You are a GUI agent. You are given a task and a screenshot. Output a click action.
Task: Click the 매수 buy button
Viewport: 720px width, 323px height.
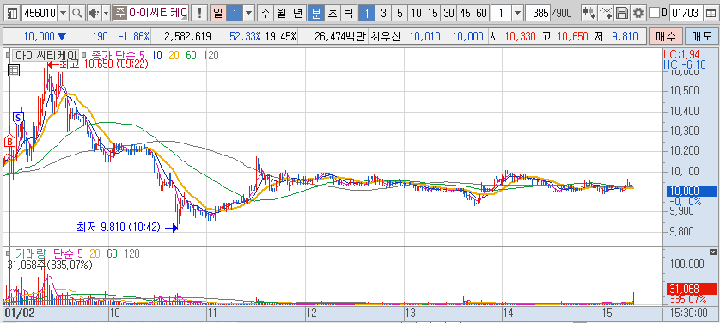665,36
